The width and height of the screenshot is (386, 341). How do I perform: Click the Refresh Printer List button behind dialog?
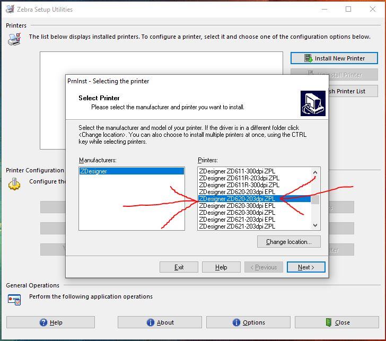coord(353,91)
